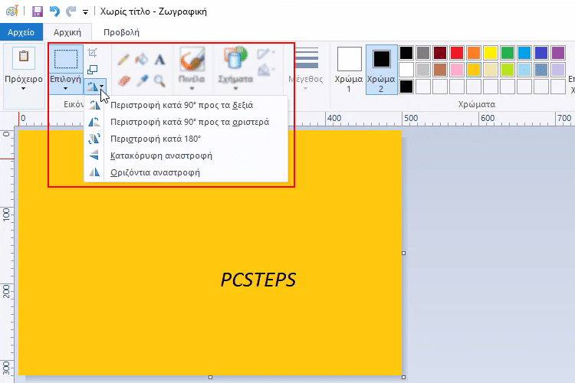The height and width of the screenshot is (383, 575).
Task: Pick the blue-gray color swatch
Action: 541,70
